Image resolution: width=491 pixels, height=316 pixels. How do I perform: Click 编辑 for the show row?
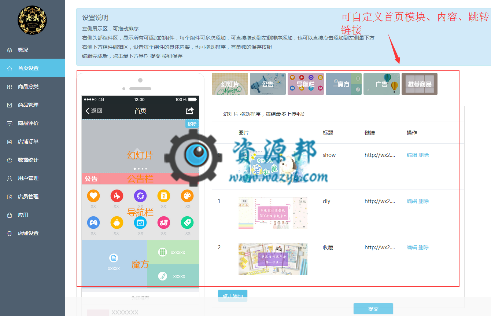pos(412,155)
